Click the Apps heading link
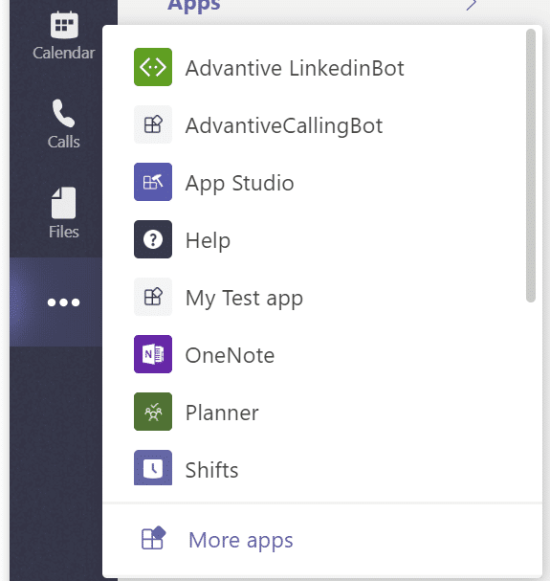Image resolution: width=550 pixels, height=581 pixels. coord(194,6)
